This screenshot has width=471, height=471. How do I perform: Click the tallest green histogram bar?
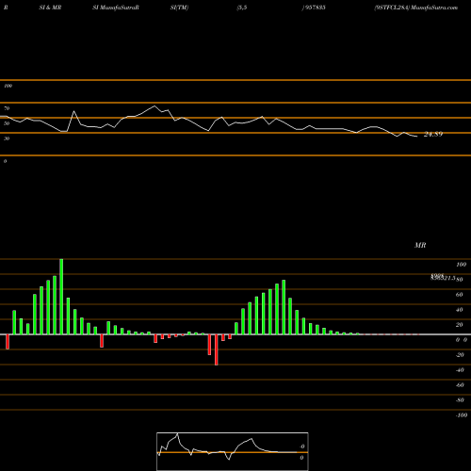click(61, 297)
